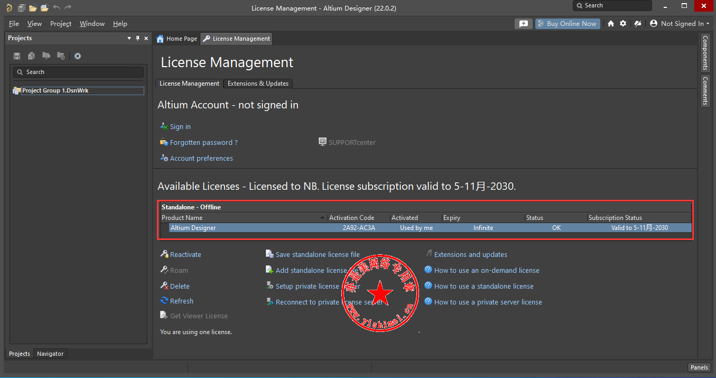Close the Projects panel with the X icon
The height and width of the screenshot is (378, 716).
pyautogui.click(x=146, y=38)
